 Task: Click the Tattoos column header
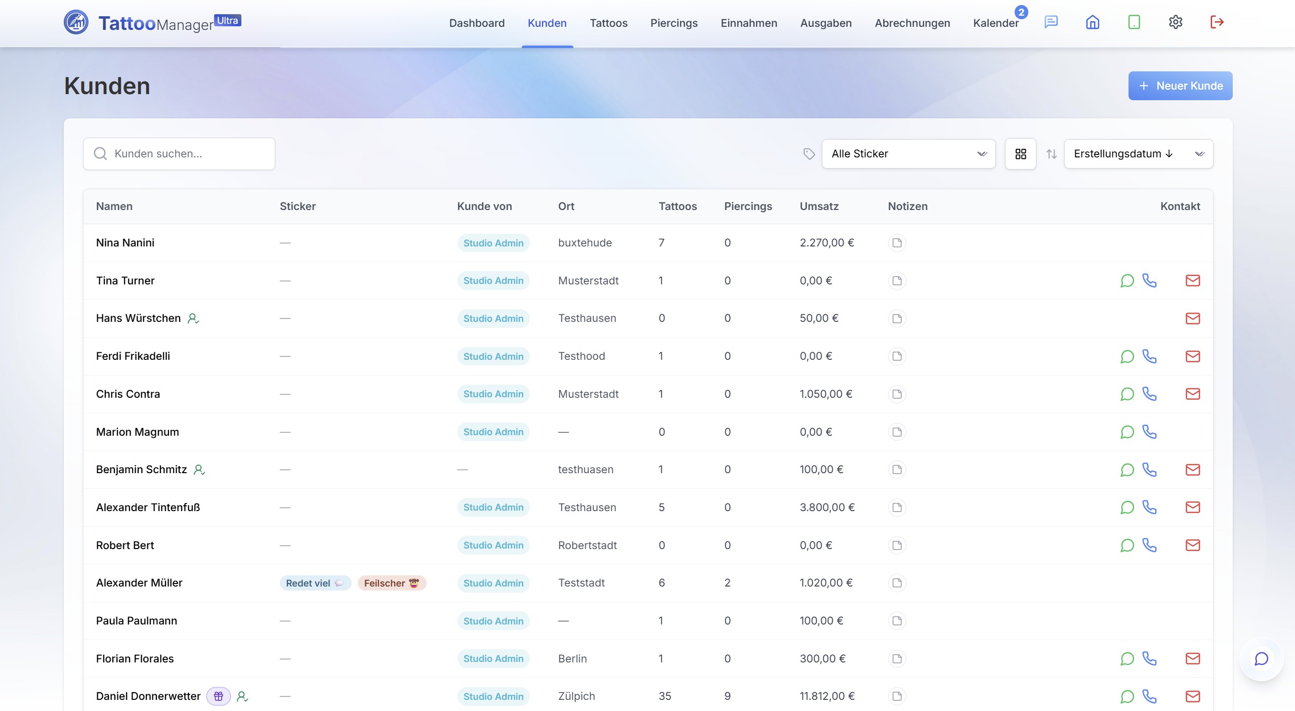click(678, 206)
